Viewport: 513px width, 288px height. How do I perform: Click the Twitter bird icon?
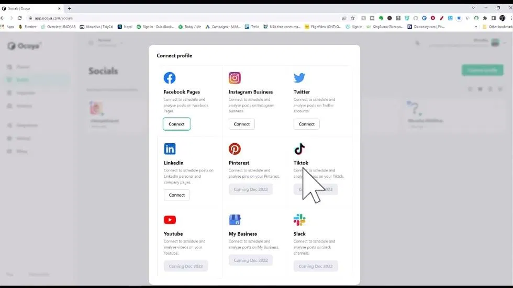coord(299,78)
